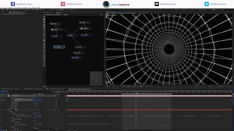
Task: Select the Selection arrow tool
Action: [5, 10]
